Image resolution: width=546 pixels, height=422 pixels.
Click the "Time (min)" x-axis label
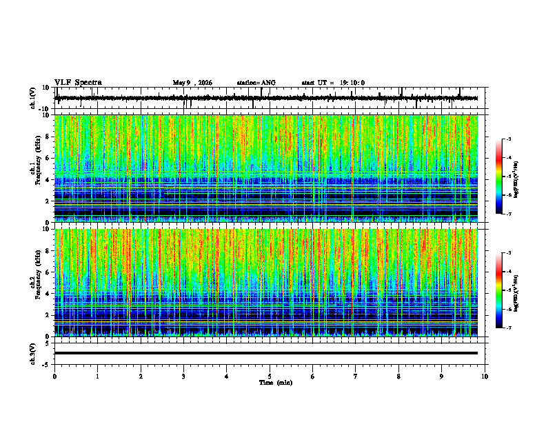[x=276, y=383]
